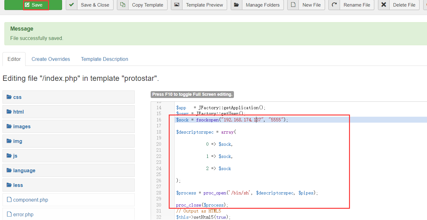The width and height of the screenshot is (427, 220).
Task: Switch to the Editor tab
Action: (14, 59)
